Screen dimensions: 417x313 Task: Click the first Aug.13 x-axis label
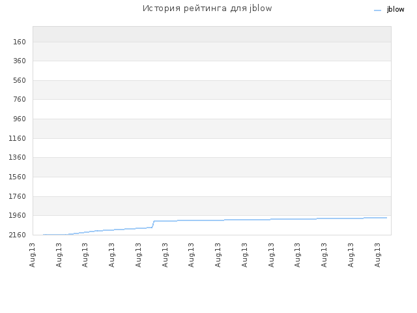point(33,255)
